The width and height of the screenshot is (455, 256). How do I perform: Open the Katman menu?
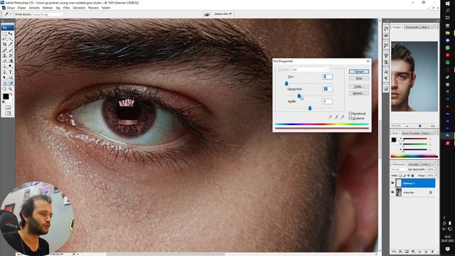[48, 8]
